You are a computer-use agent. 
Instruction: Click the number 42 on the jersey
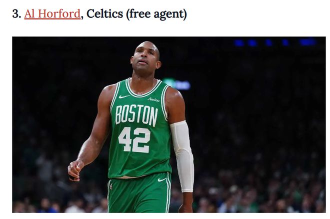click(134, 139)
